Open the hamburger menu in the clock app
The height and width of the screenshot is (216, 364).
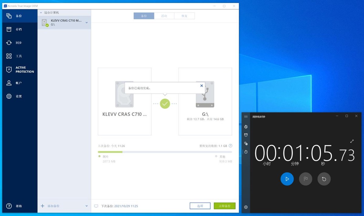pos(246,117)
